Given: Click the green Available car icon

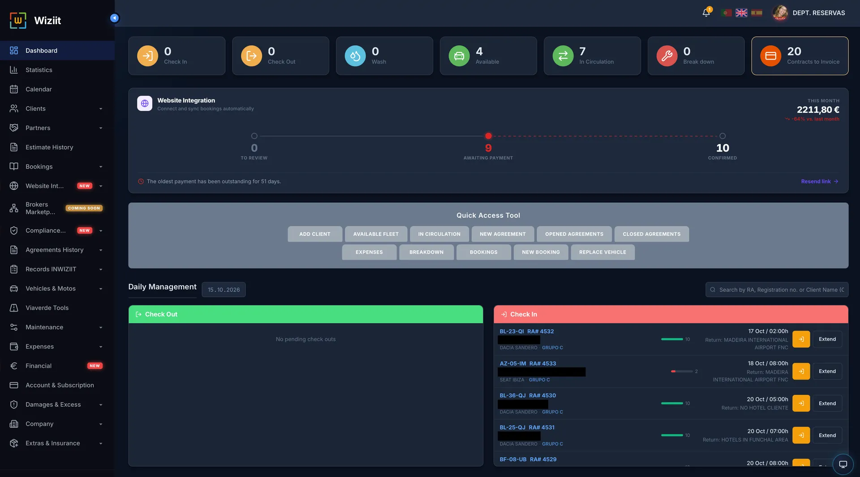Looking at the screenshot, I should (459, 56).
